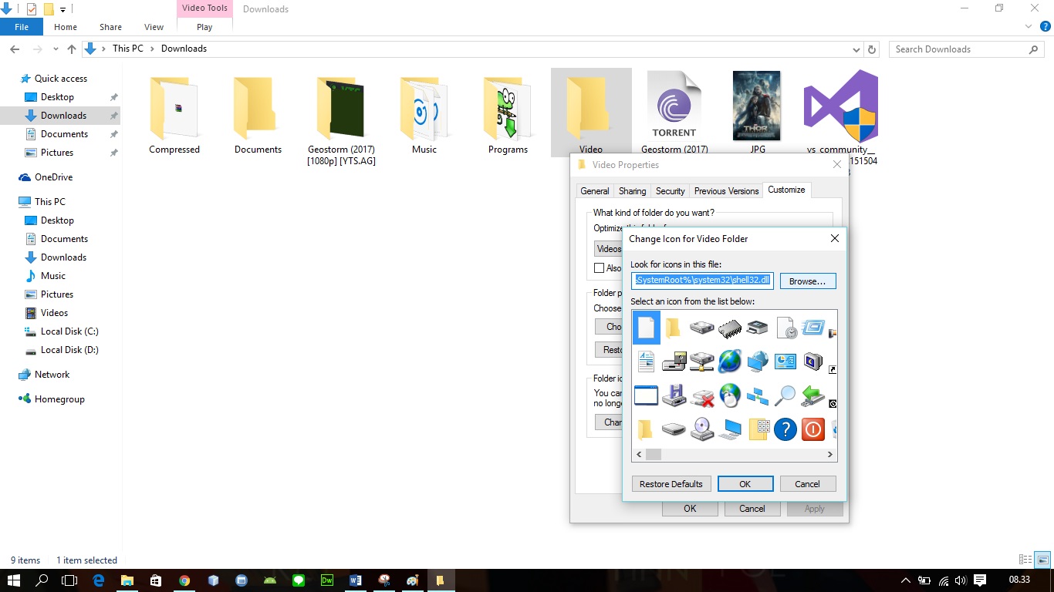Select Network in the navigation pane

point(52,375)
